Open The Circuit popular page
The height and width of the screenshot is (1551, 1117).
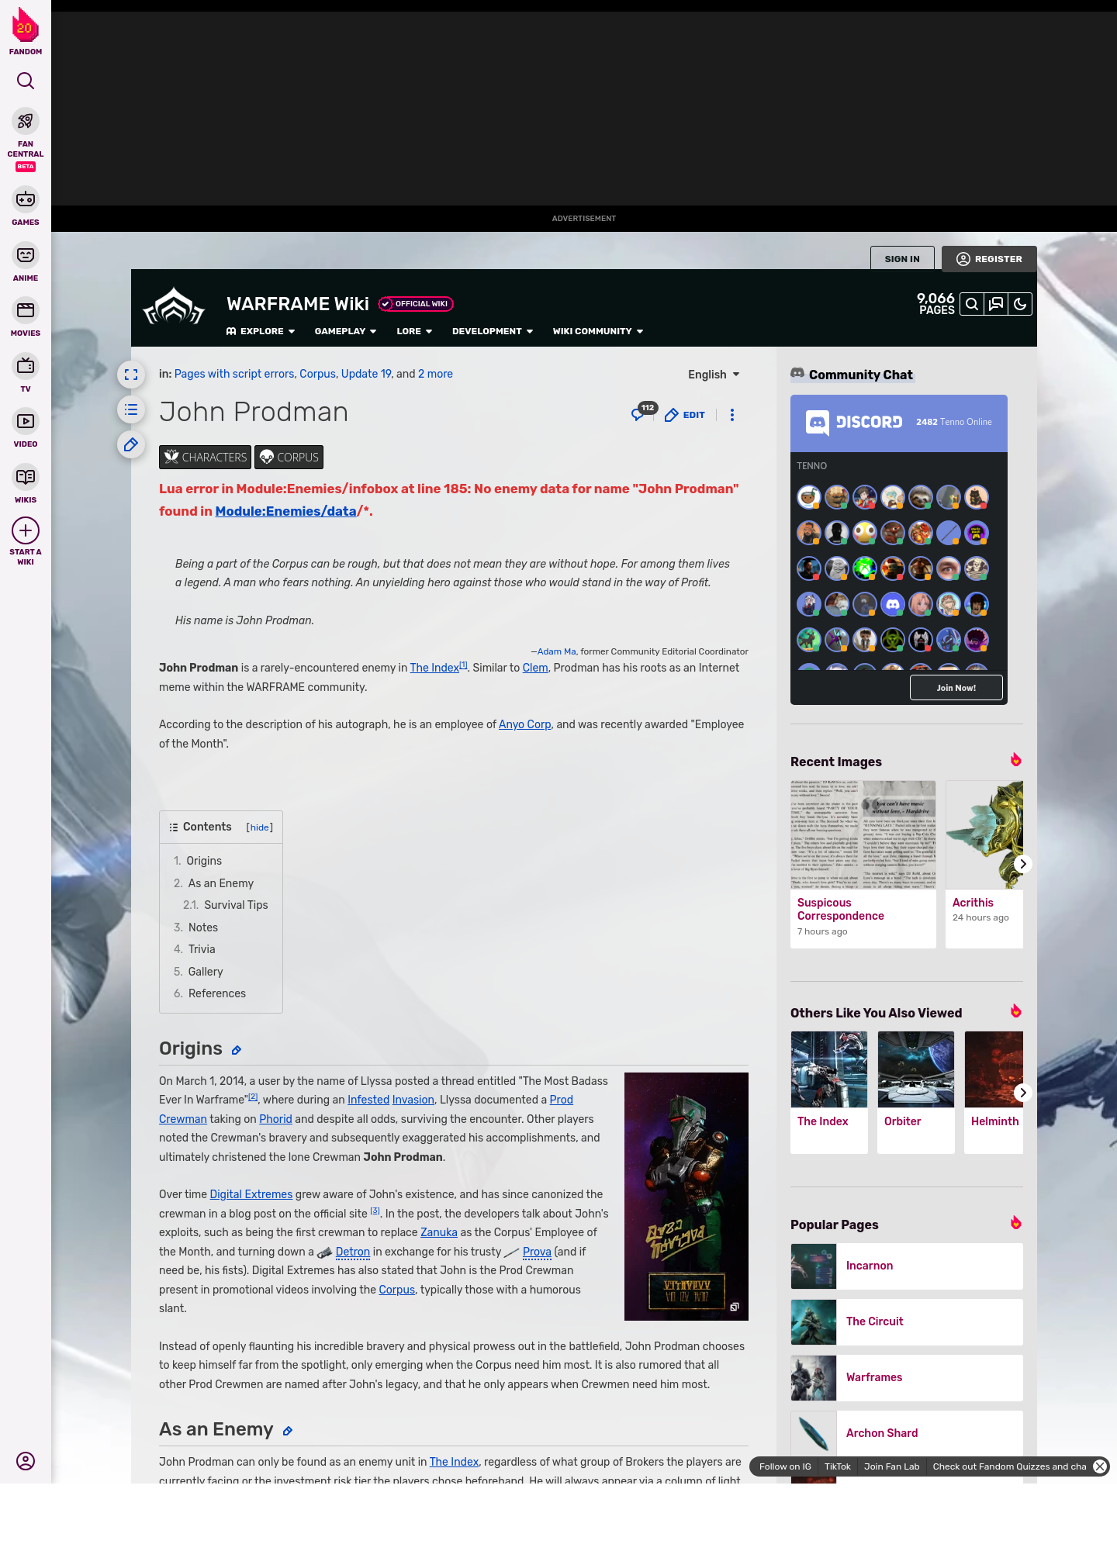(x=907, y=1322)
